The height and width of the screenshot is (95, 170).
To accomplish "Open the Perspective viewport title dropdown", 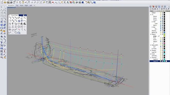I will (15, 7).
